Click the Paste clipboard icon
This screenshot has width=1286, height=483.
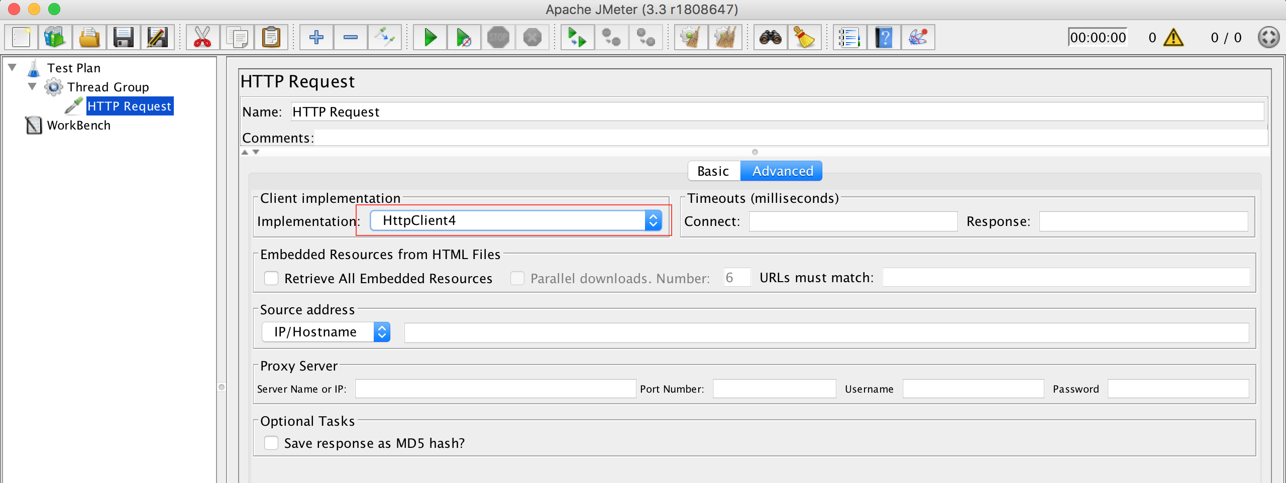pos(271,37)
